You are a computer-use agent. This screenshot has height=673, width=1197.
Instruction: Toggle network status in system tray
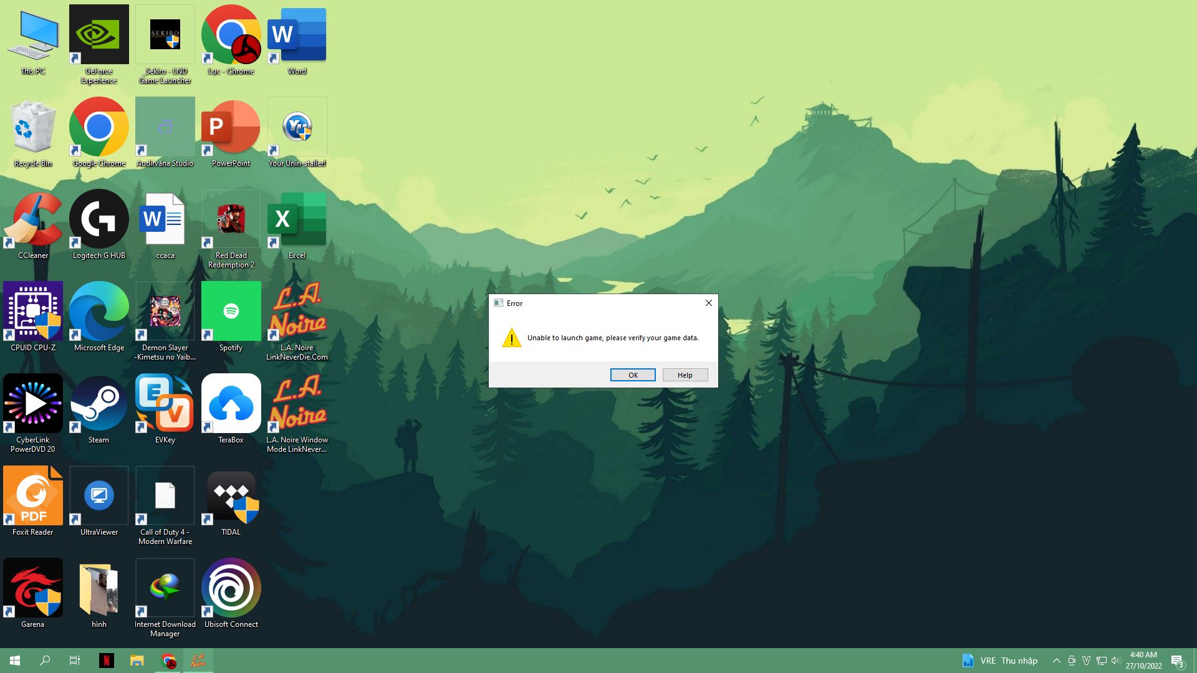click(1101, 660)
